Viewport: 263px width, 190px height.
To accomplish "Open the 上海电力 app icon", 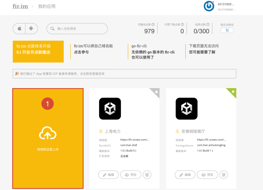I will [x=110, y=109].
